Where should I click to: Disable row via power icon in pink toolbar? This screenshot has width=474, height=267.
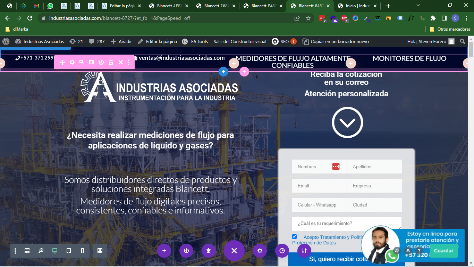point(101,62)
